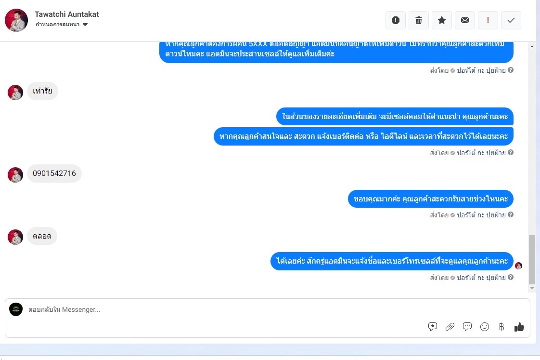The image size is (540, 360).
Task: Flag conversation with red exclamation priority icon
Action: coord(488,20)
